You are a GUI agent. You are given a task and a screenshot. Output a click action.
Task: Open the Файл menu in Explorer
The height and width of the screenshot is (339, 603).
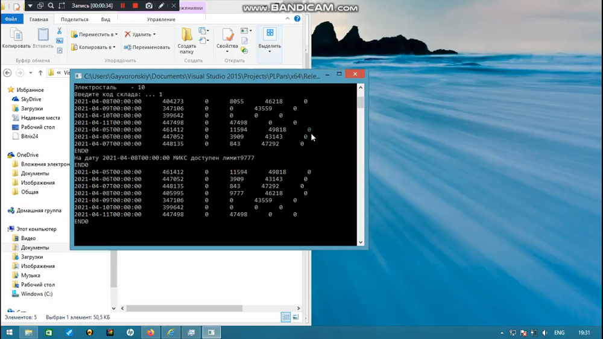(x=11, y=19)
